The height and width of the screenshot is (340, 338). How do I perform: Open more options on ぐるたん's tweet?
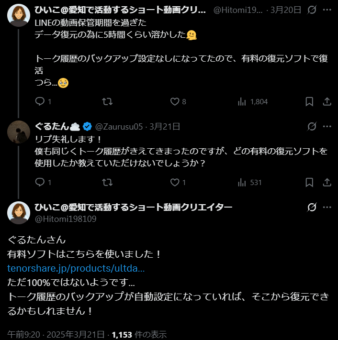pyautogui.click(x=327, y=126)
